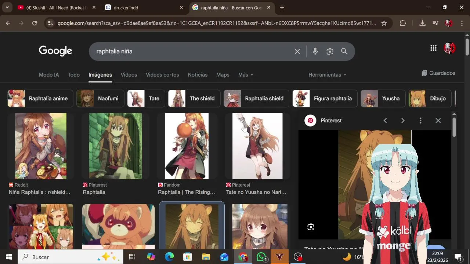Open the Fandom Raphtalia image with ball
The width and height of the screenshot is (470, 264).
pyautogui.click(x=187, y=146)
